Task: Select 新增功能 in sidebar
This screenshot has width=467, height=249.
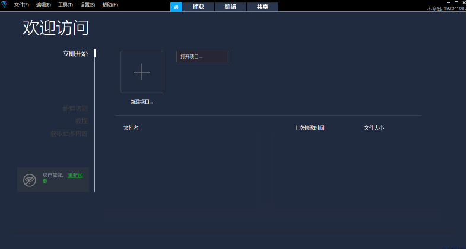Action: coord(75,108)
